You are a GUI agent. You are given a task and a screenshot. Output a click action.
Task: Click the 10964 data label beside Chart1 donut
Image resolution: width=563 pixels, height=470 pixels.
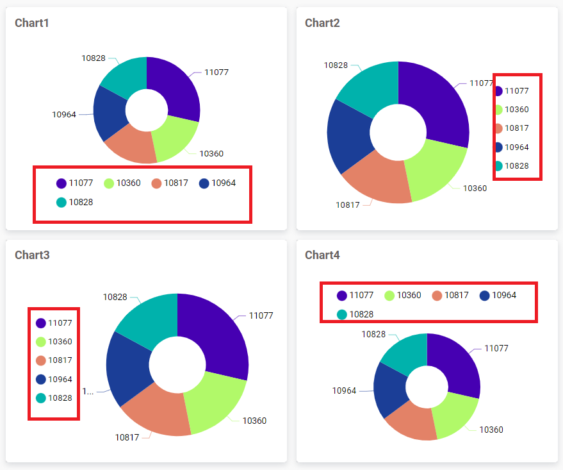64,115
